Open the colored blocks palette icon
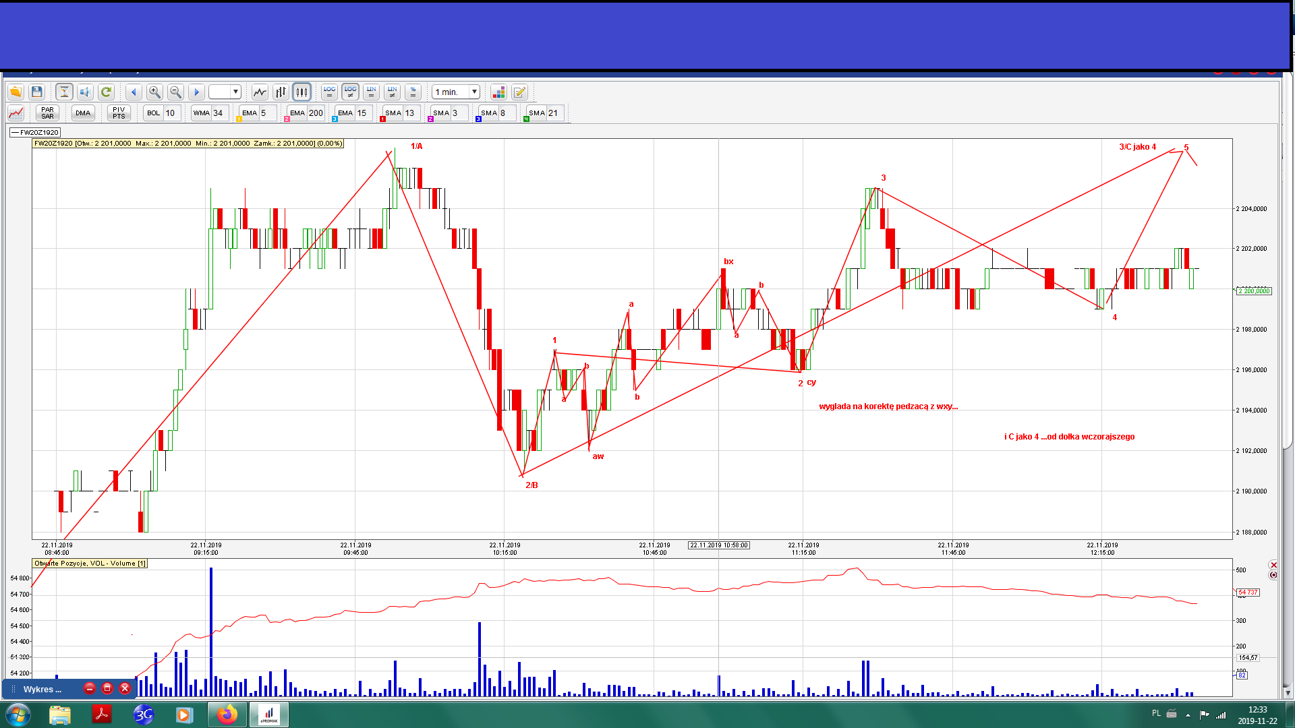 pyautogui.click(x=498, y=92)
